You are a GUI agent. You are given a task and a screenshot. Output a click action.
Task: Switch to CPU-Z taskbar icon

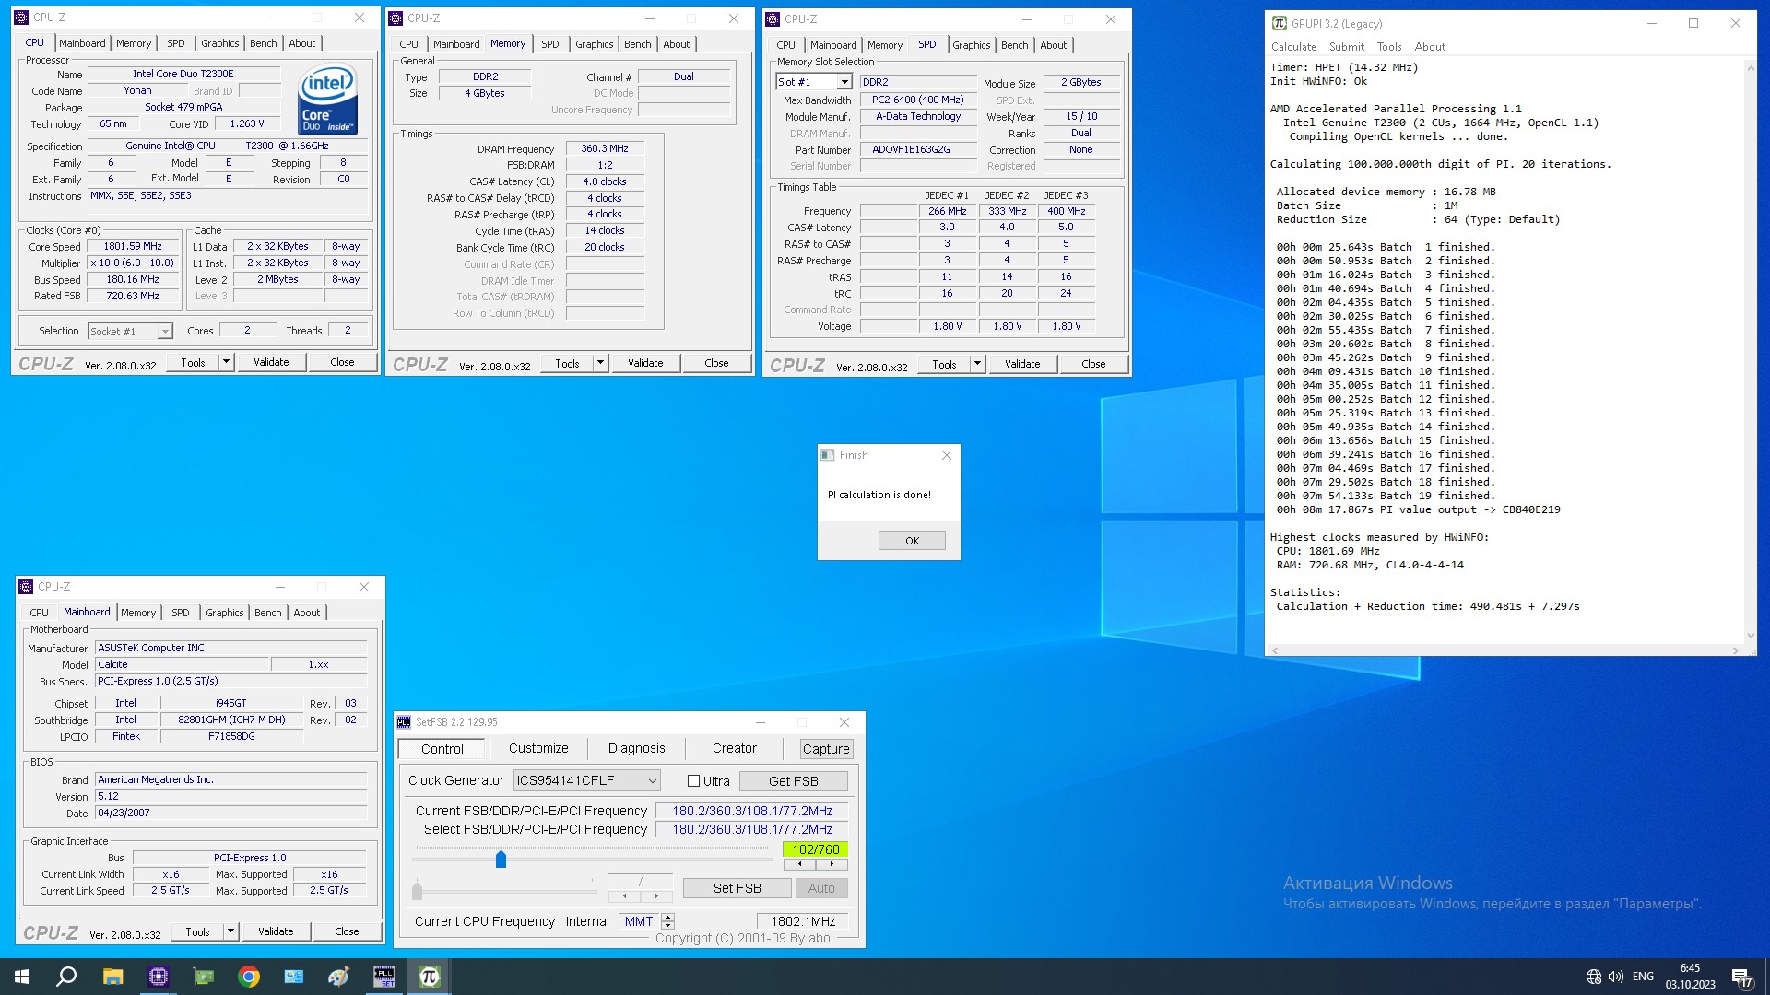click(x=159, y=977)
